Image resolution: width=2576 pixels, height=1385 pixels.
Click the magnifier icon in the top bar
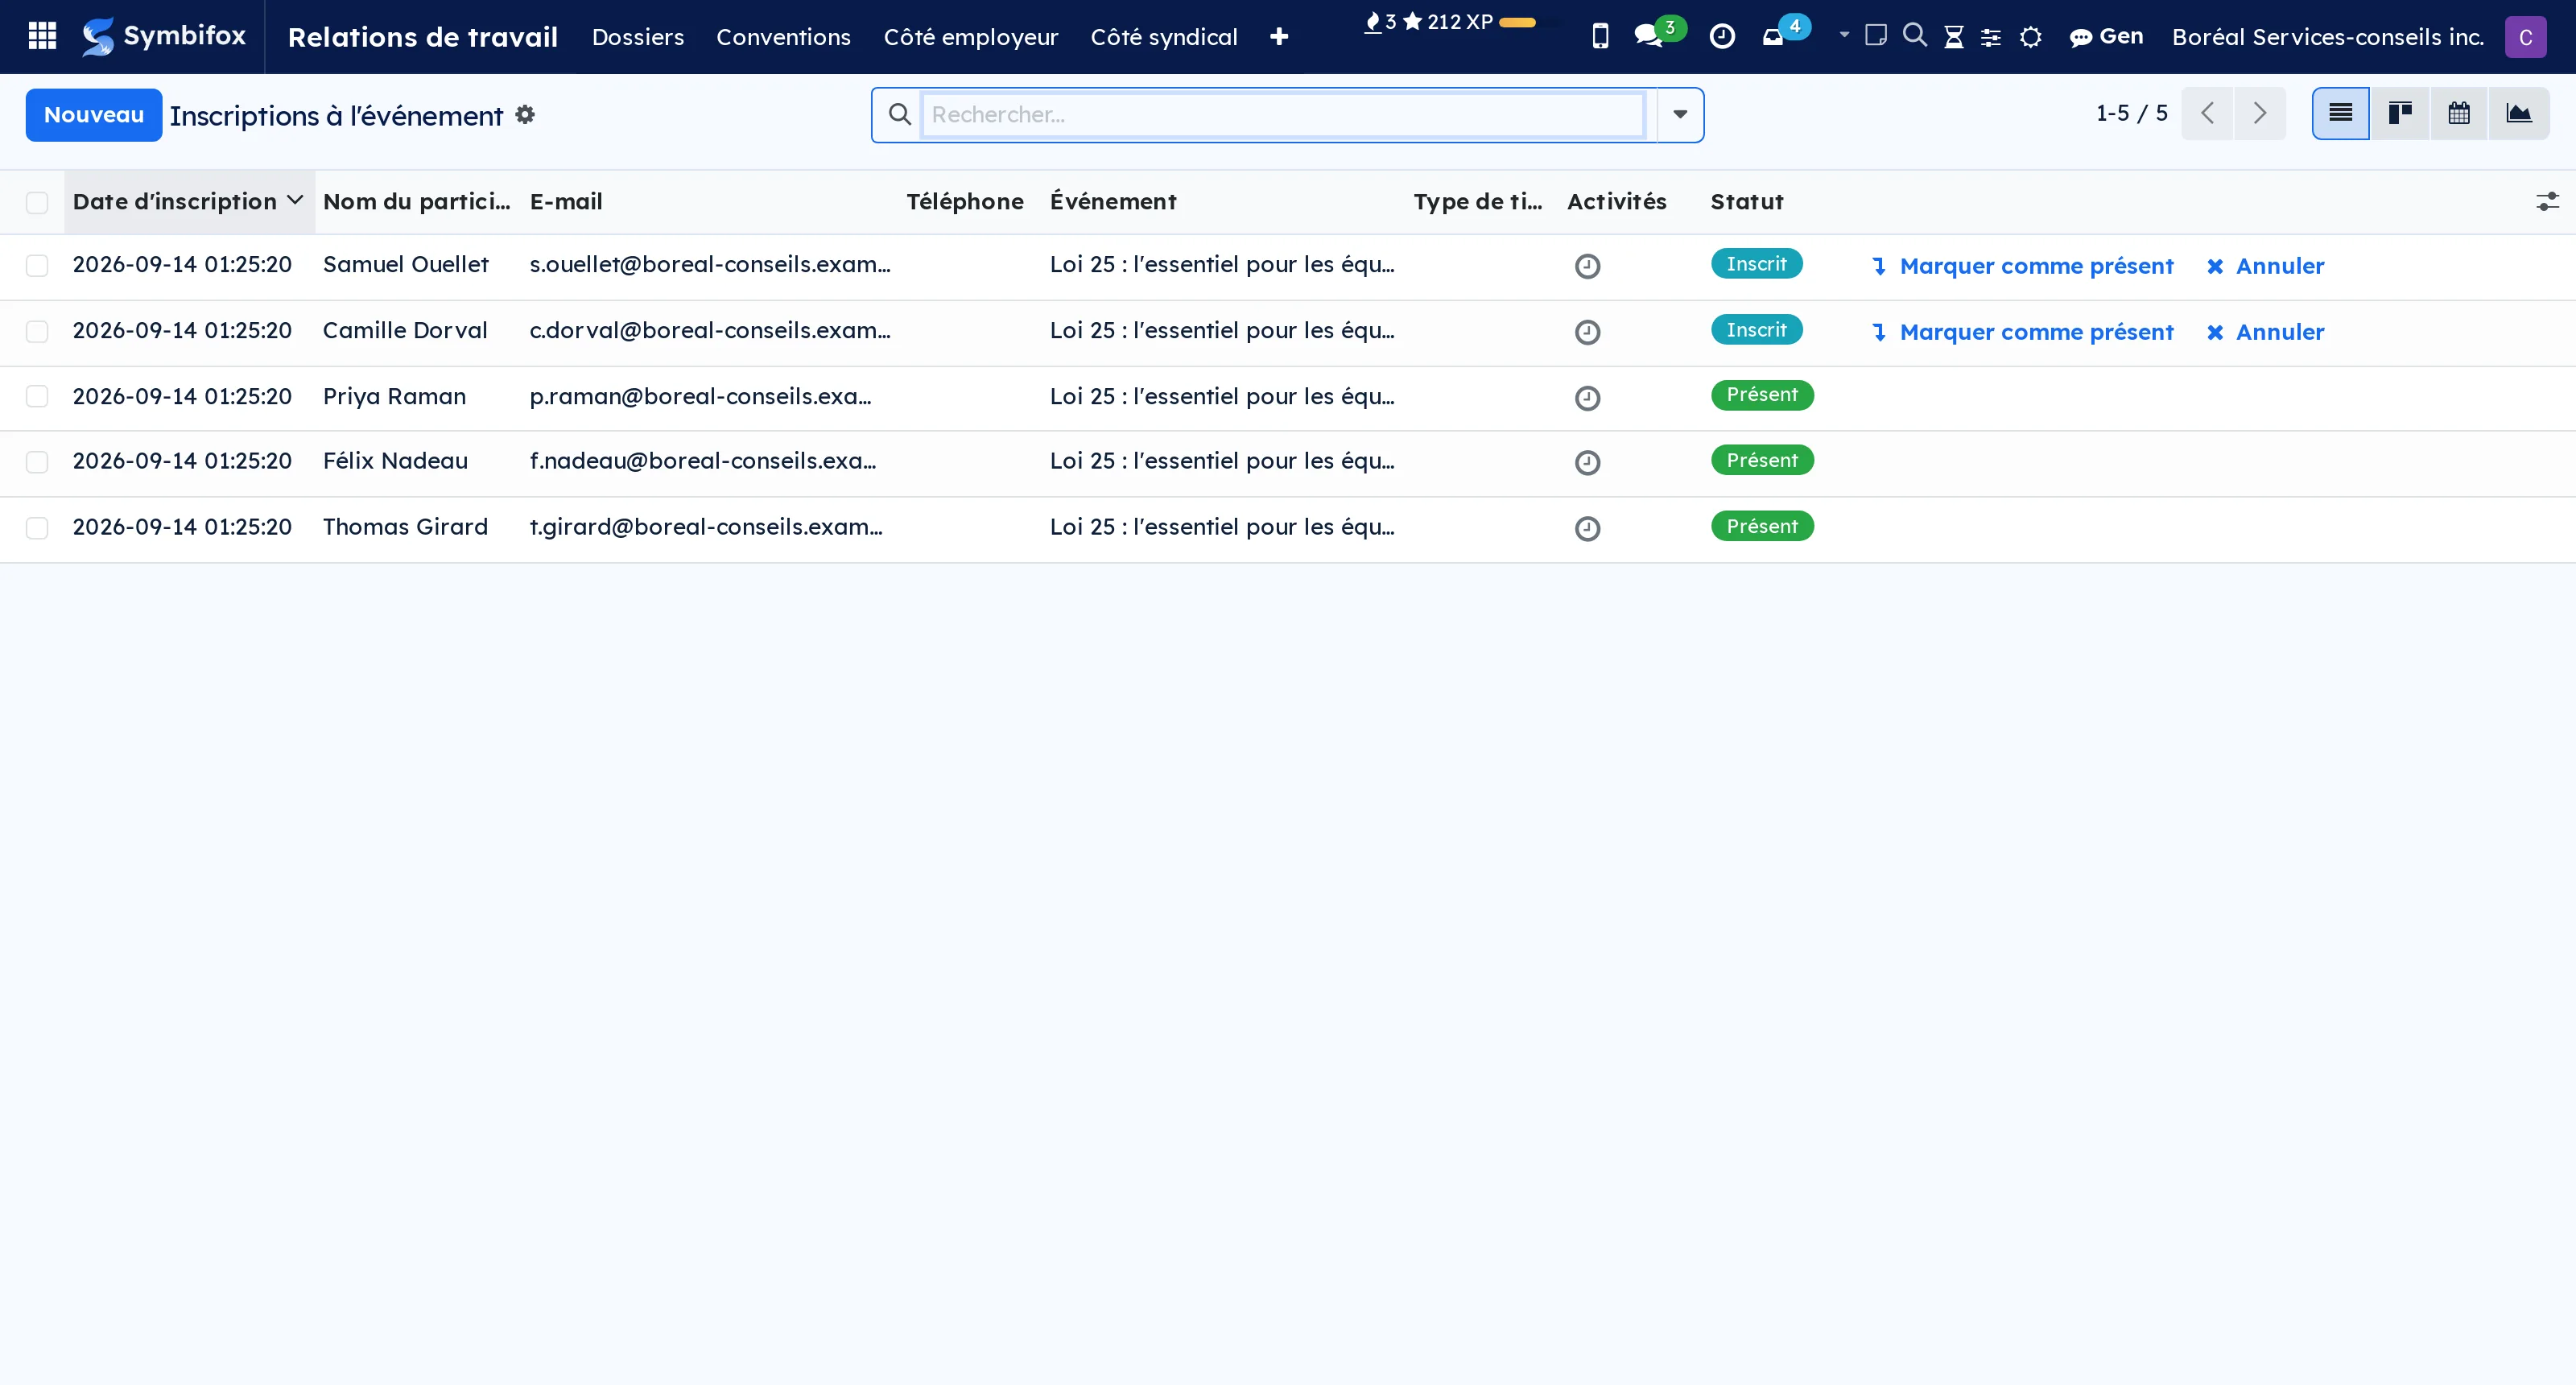(1914, 36)
